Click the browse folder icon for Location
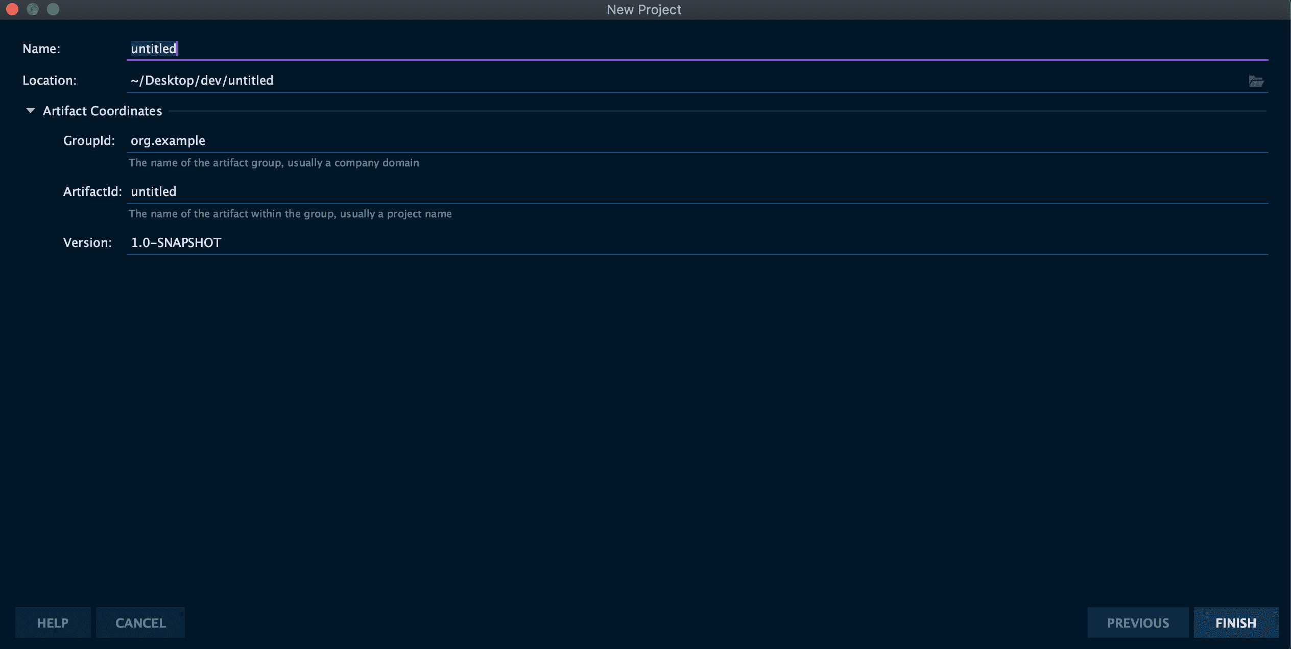This screenshot has width=1291, height=649. [1256, 81]
